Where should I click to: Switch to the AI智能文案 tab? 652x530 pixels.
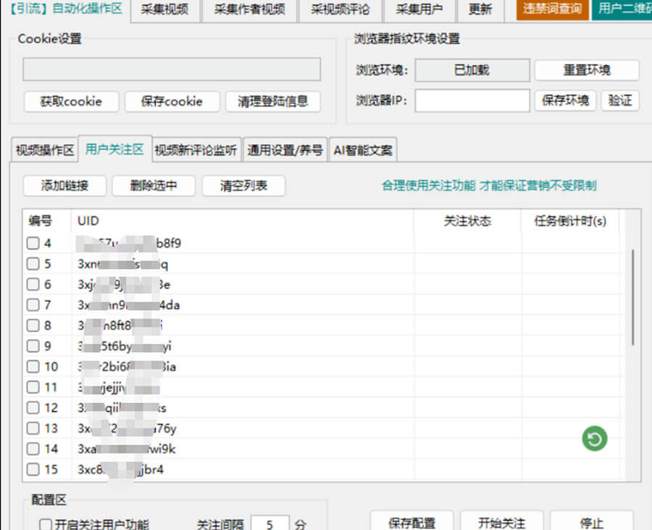point(364,149)
